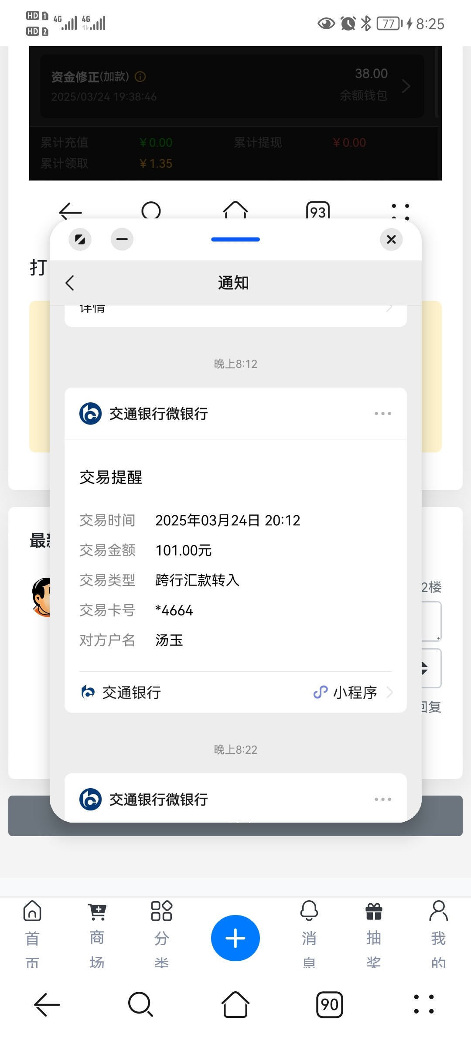Expand floating window to full screen

pyautogui.click(x=80, y=239)
